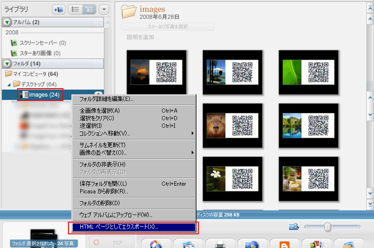This screenshot has width=374, height=248.
Task: Click the デスクトップ folder icon
Action: pyautogui.click(x=17, y=84)
